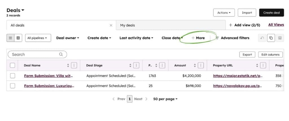Screen dimensions: 289x121
Task: Toggle the select all deals checkbox
Action: [12, 65]
